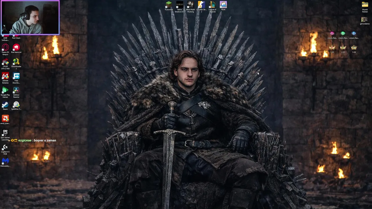
Task: Select the crown image named 2-03
Action: 343,49
